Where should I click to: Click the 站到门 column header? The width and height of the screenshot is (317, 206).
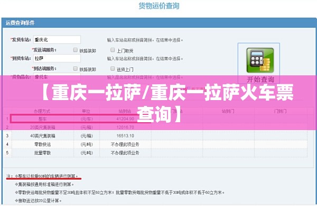point(228,111)
